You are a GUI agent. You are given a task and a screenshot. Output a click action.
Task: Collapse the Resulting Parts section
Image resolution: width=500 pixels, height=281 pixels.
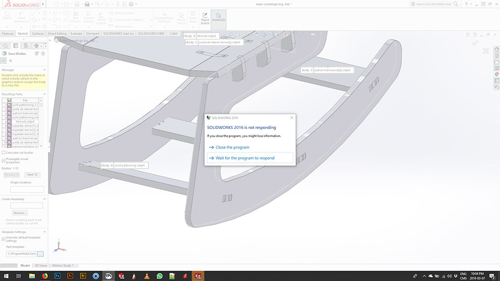44,94
